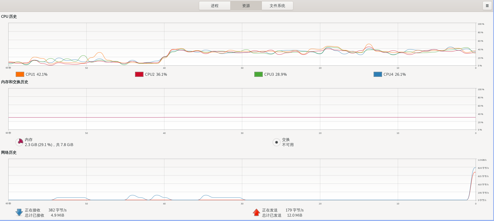Click the green CPU3 color swatch
Image resolution: width=494 pixels, height=221 pixels.
pos(259,74)
